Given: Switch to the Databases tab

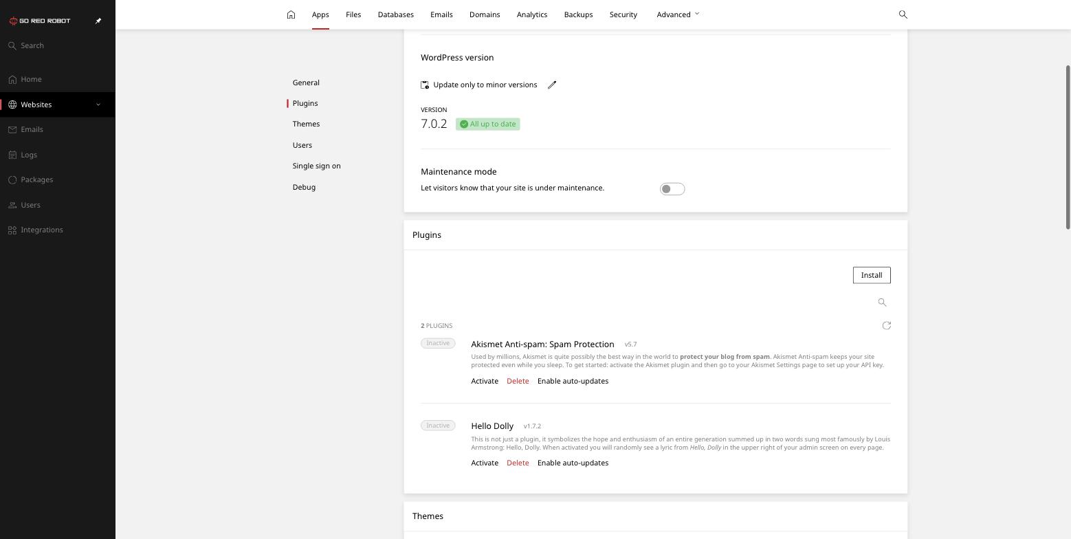Looking at the screenshot, I should (x=396, y=14).
